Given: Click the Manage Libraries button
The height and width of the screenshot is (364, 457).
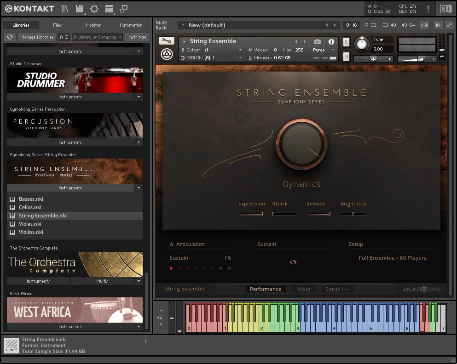Looking at the screenshot, I should (x=37, y=37).
